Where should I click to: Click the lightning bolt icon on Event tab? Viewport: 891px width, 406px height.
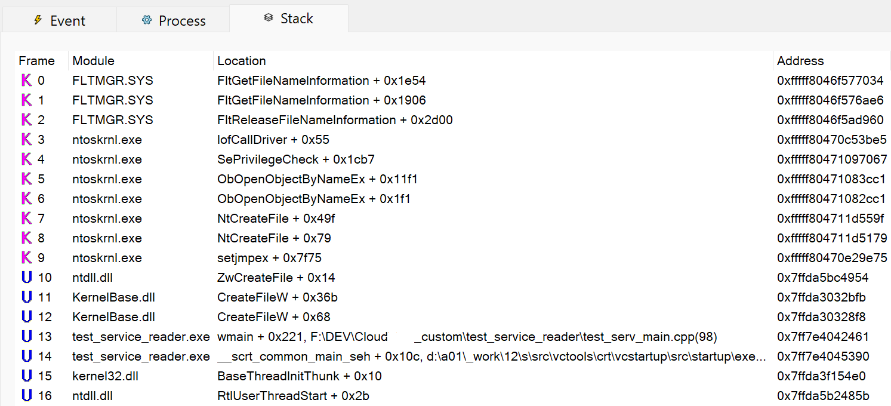38,20
